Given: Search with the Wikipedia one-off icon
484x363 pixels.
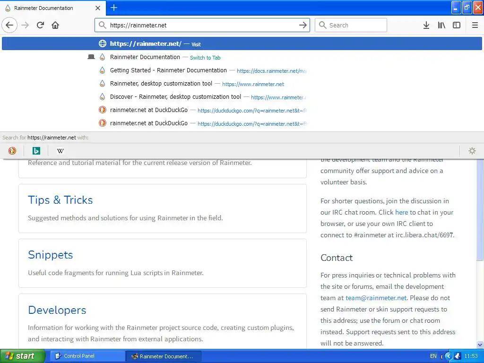Looking at the screenshot, I should (x=60, y=151).
